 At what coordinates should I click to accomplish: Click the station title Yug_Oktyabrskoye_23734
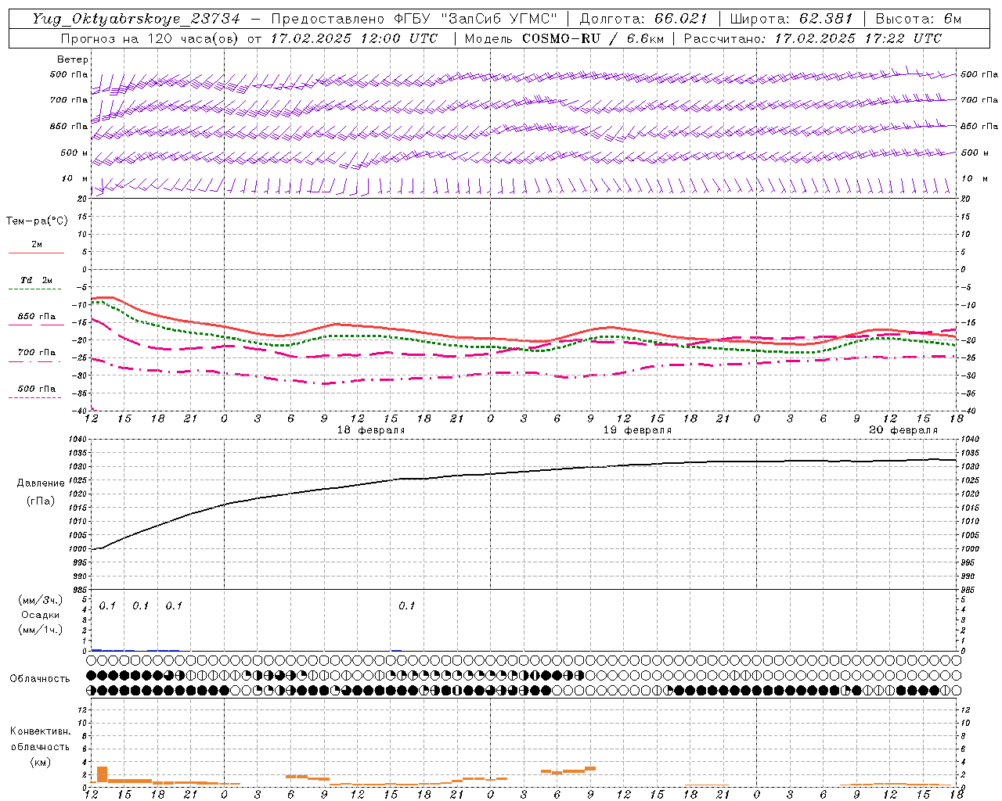[136, 19]
